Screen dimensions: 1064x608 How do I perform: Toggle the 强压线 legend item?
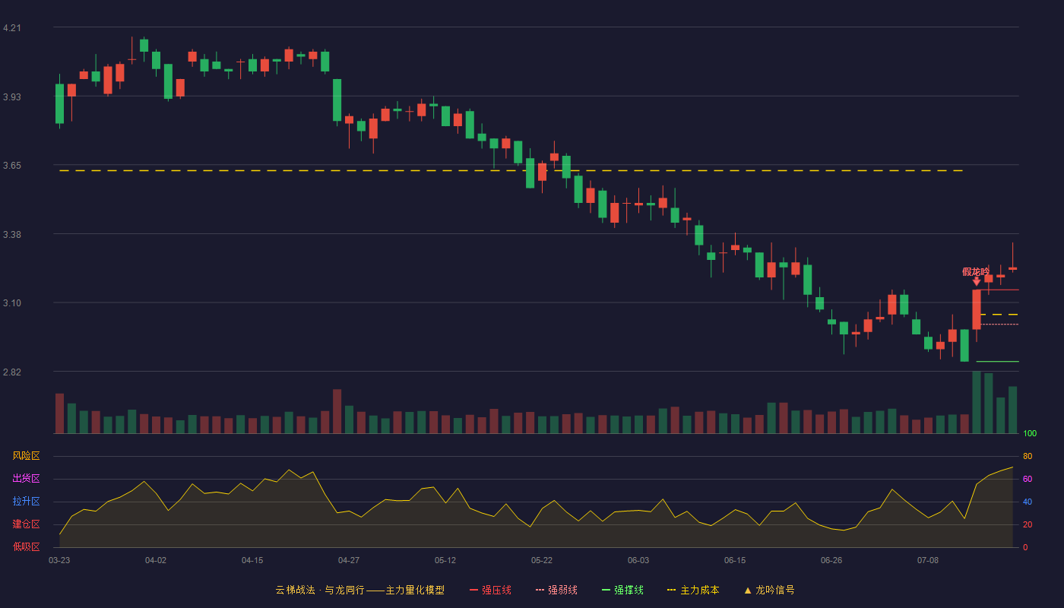(x=490, y=590)
